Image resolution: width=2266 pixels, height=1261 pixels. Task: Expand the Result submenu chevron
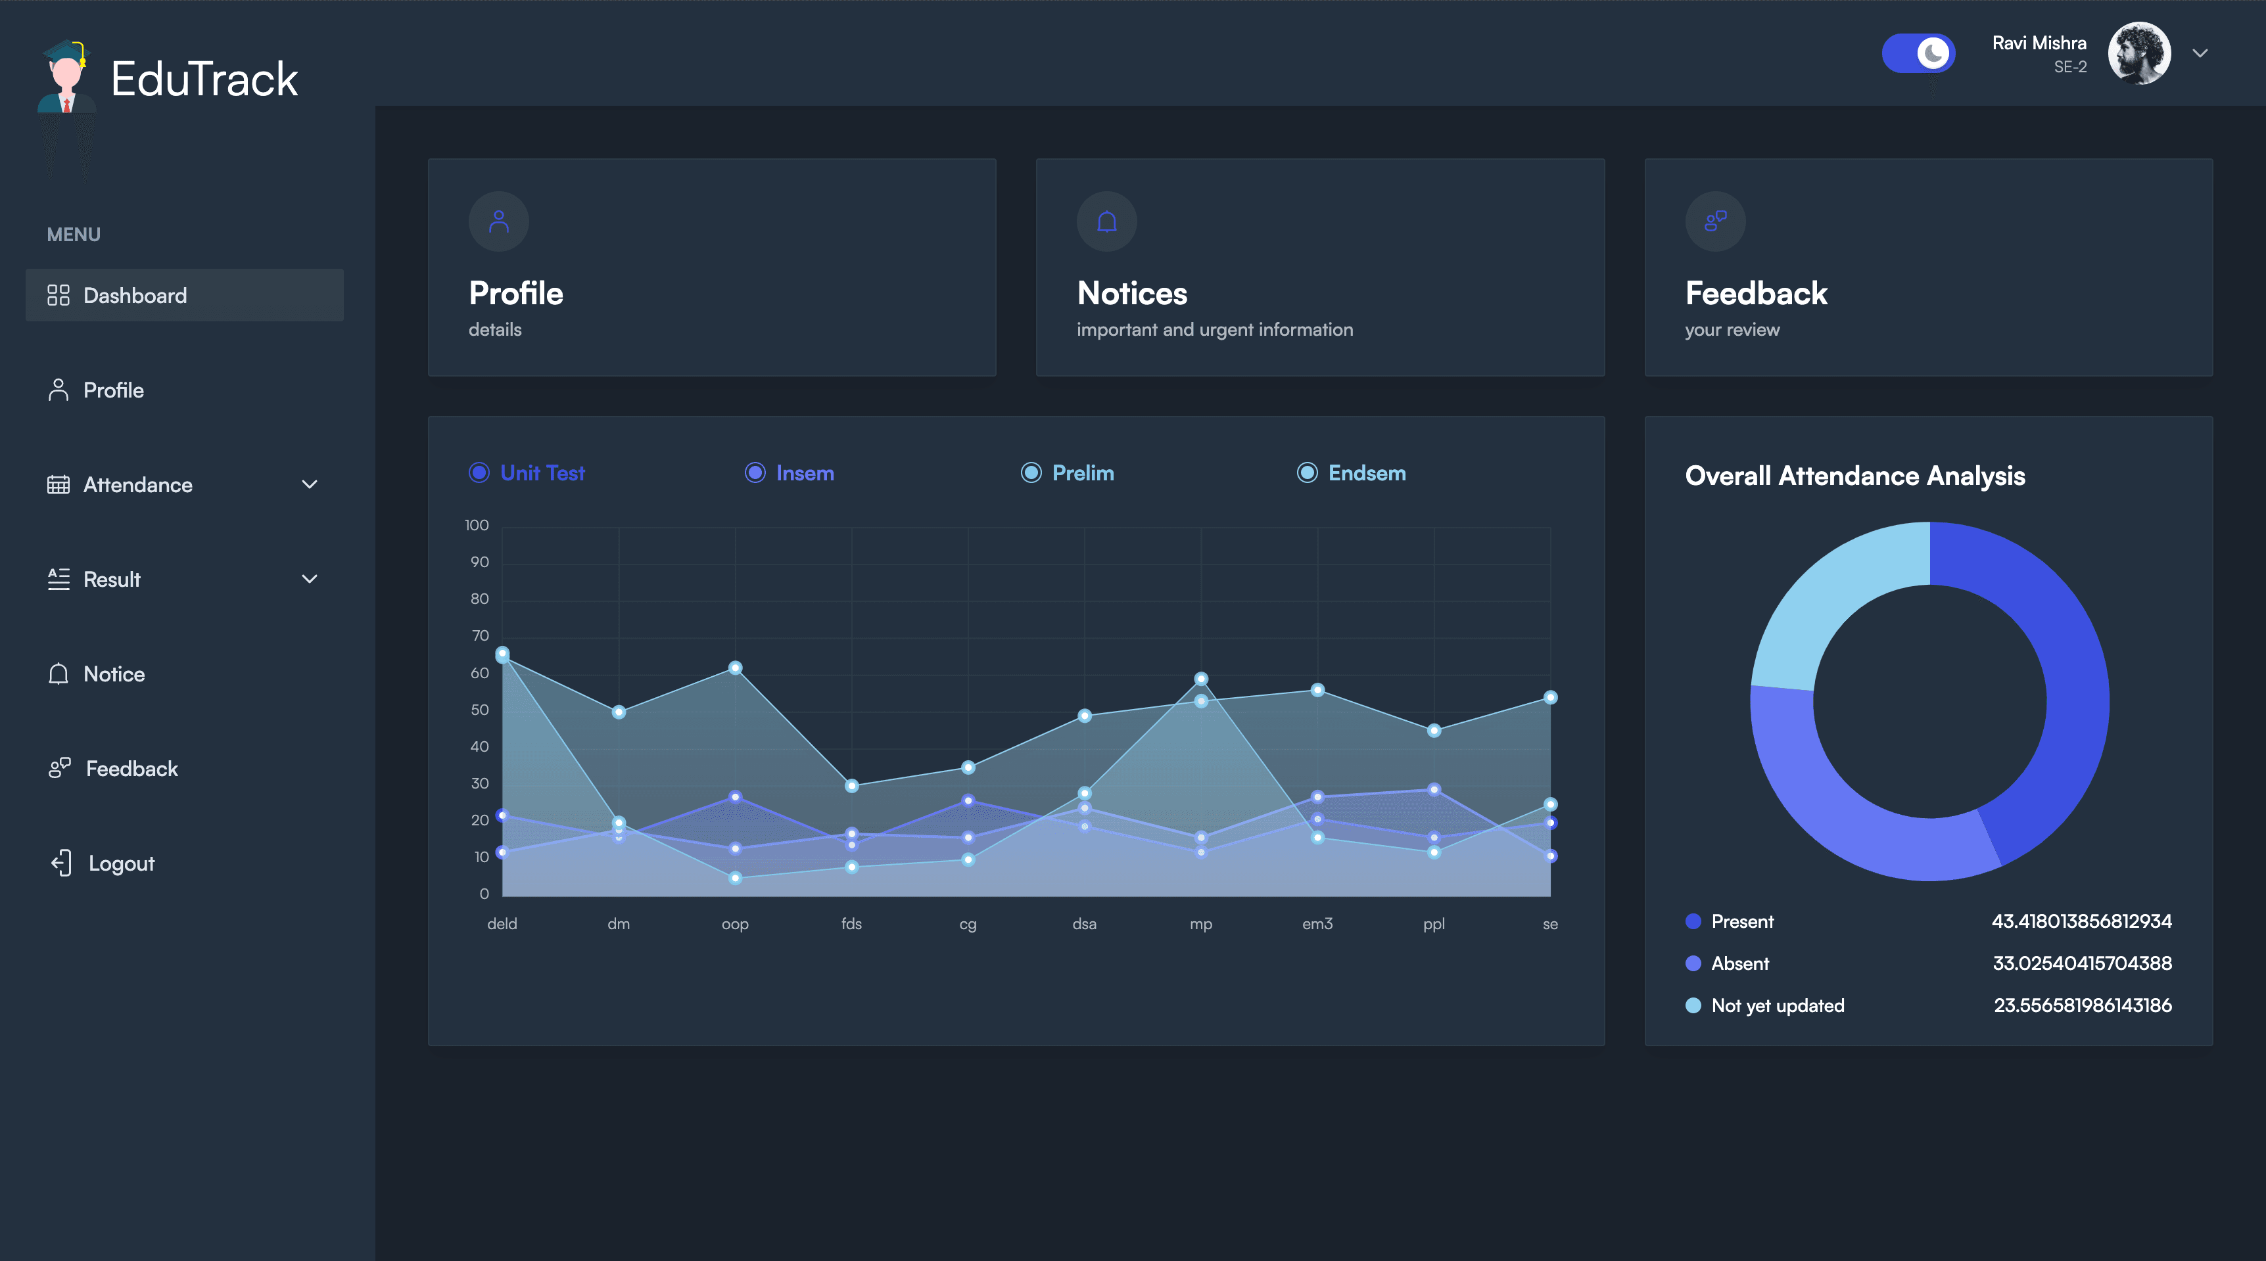click(x=310, y=580)
